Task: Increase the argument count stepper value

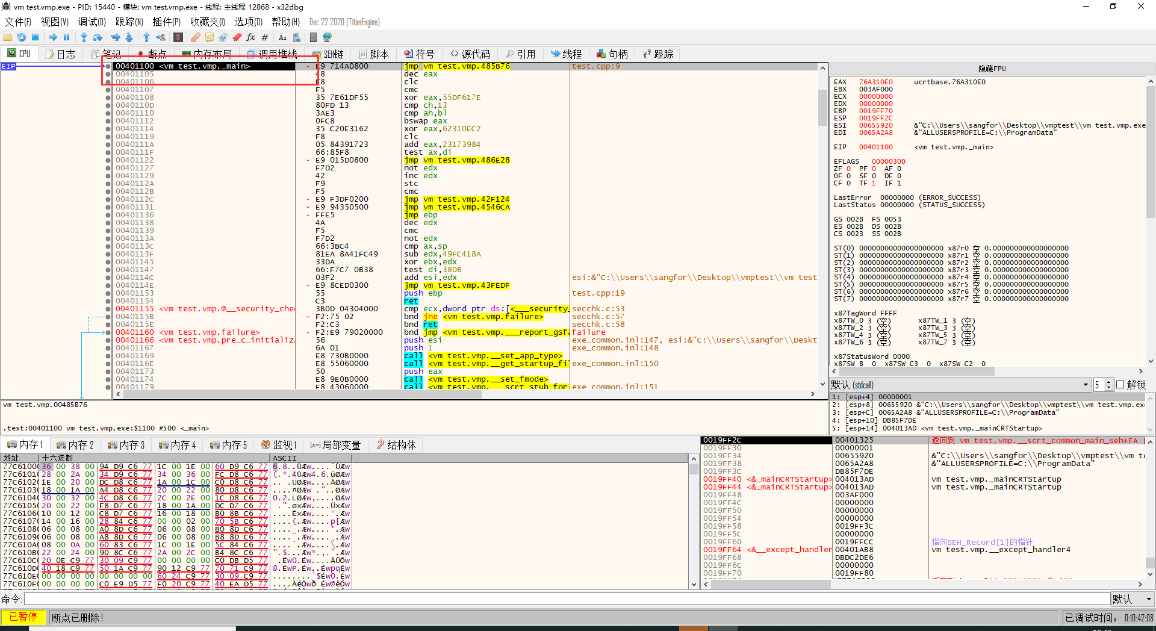Action: coord(1108,382)
